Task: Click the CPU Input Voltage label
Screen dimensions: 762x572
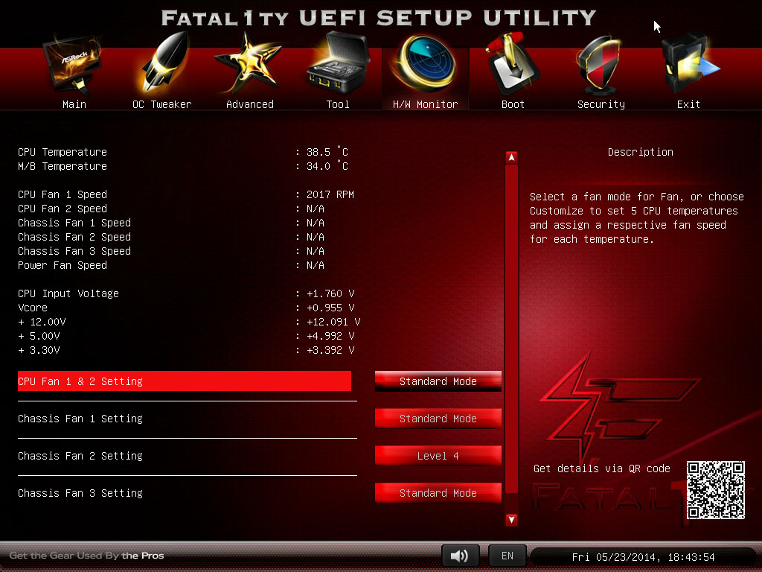Action: pos(68,293)
